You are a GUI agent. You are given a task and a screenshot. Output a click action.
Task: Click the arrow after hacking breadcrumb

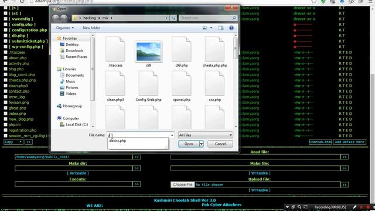tap(99, 18)
